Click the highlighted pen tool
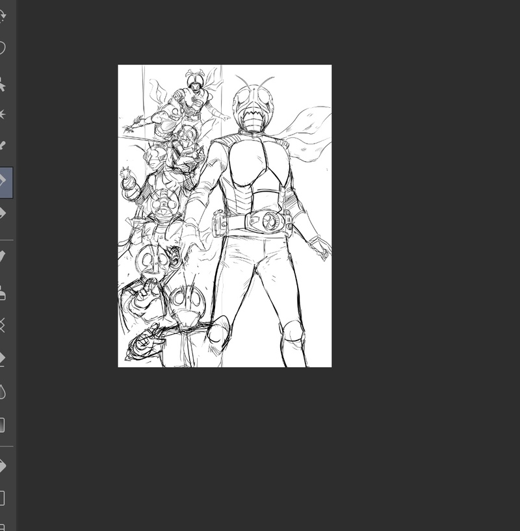 click(x=6, y=182)
